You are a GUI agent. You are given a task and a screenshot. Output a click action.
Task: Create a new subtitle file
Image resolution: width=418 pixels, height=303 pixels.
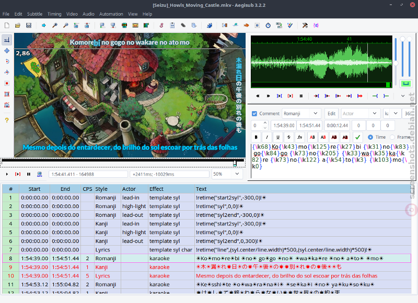click(7, 26)
